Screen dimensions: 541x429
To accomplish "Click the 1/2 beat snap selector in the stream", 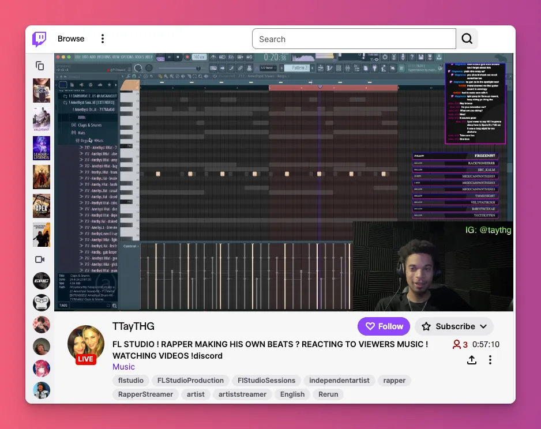I will (268, 68).
